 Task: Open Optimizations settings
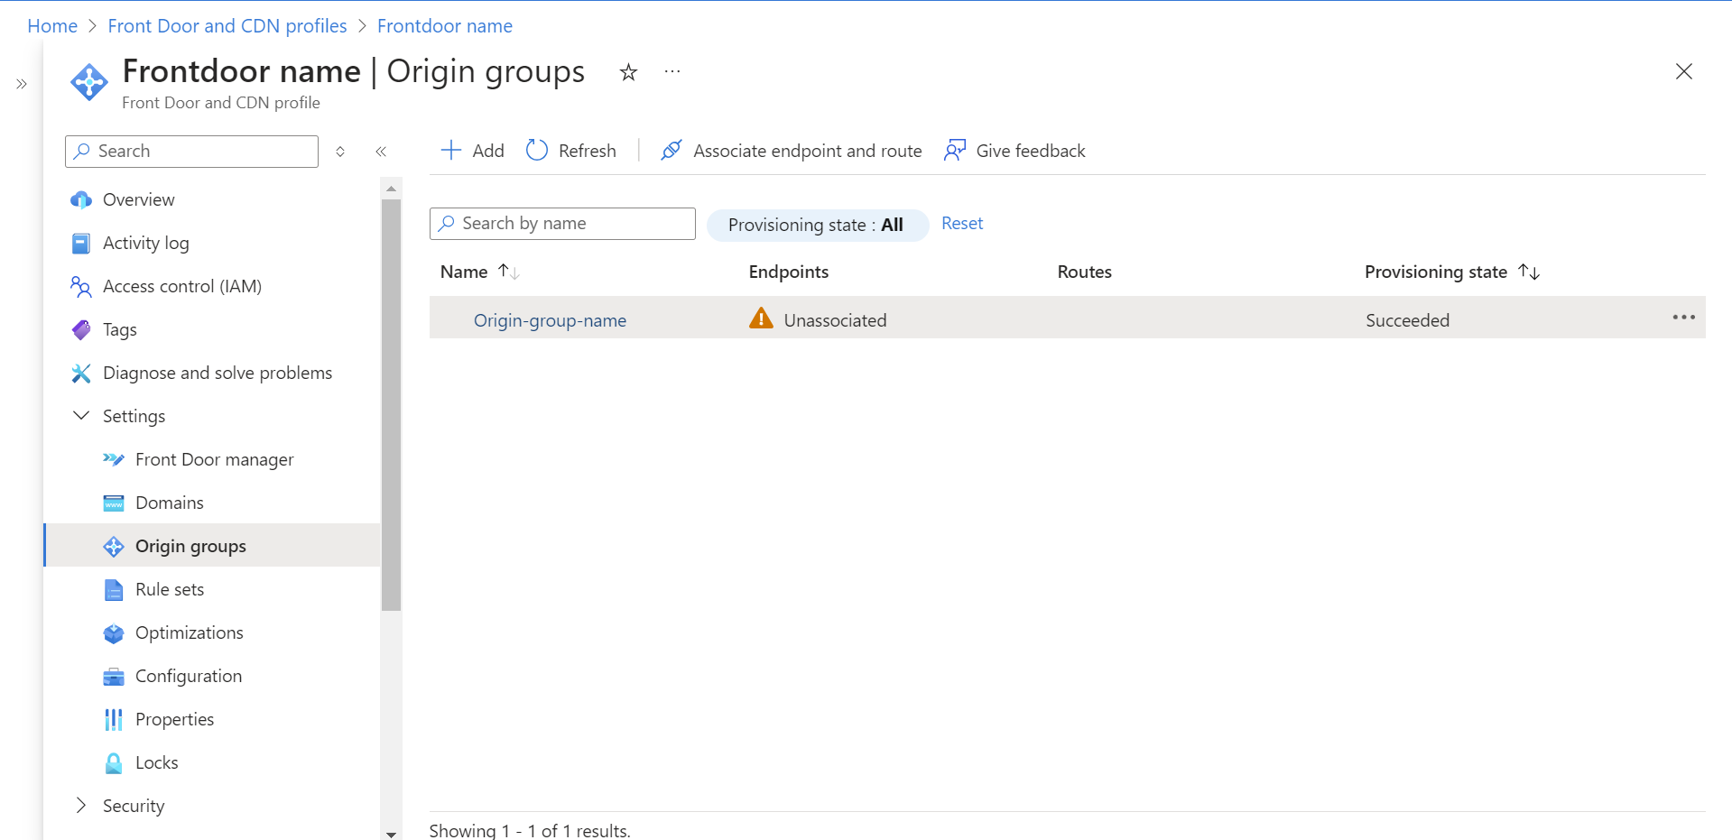click(189, 632)
